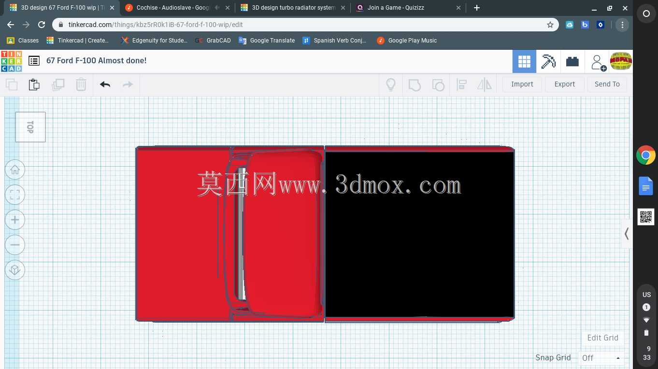
Task: Edit the design name '67 Ford F-100 Almost done!'
Action: 96,60
